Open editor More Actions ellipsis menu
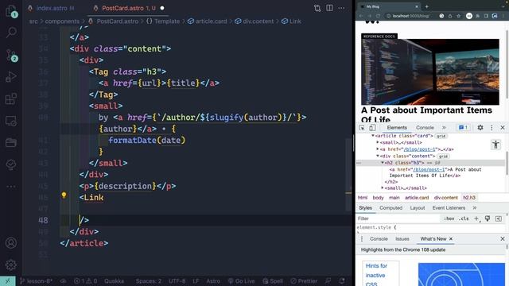This screenshot has width=509, height=286. (x=341, y=8)
